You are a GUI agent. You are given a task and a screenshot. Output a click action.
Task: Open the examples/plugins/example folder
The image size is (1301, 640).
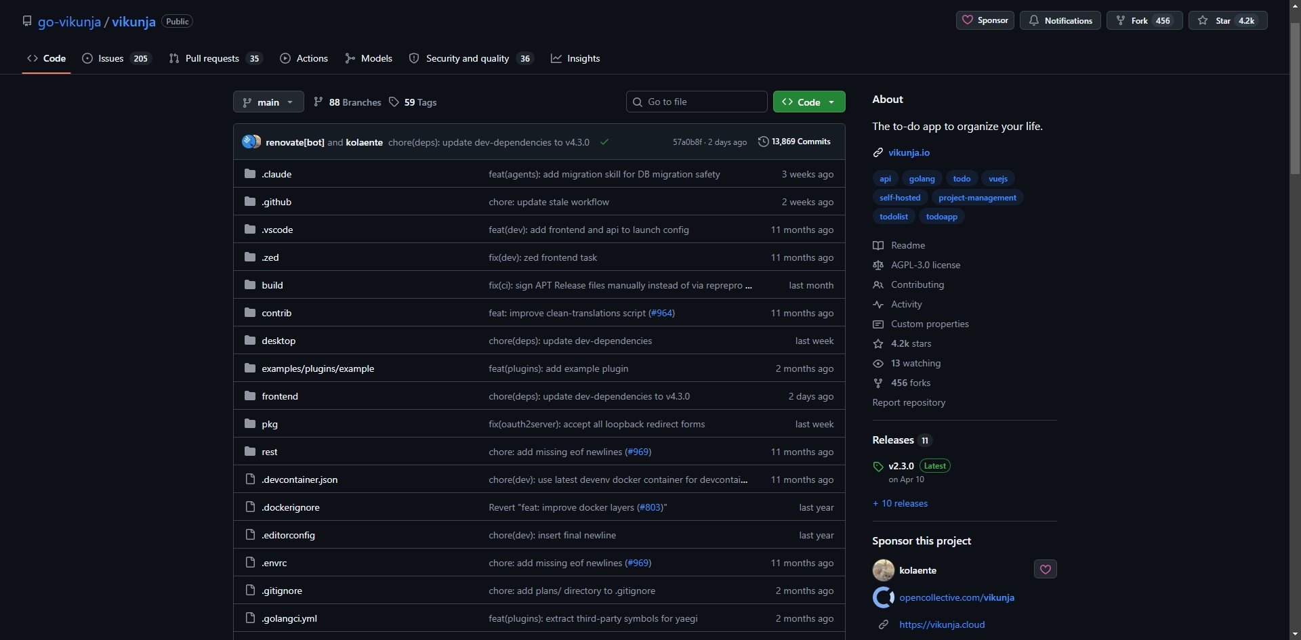(x=318, y=368)
